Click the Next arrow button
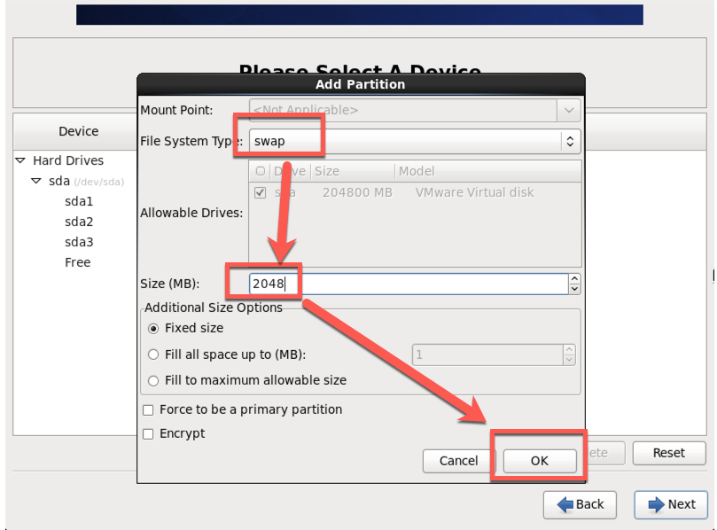Screen dimensions: 717x530 (x=671, y=504)
